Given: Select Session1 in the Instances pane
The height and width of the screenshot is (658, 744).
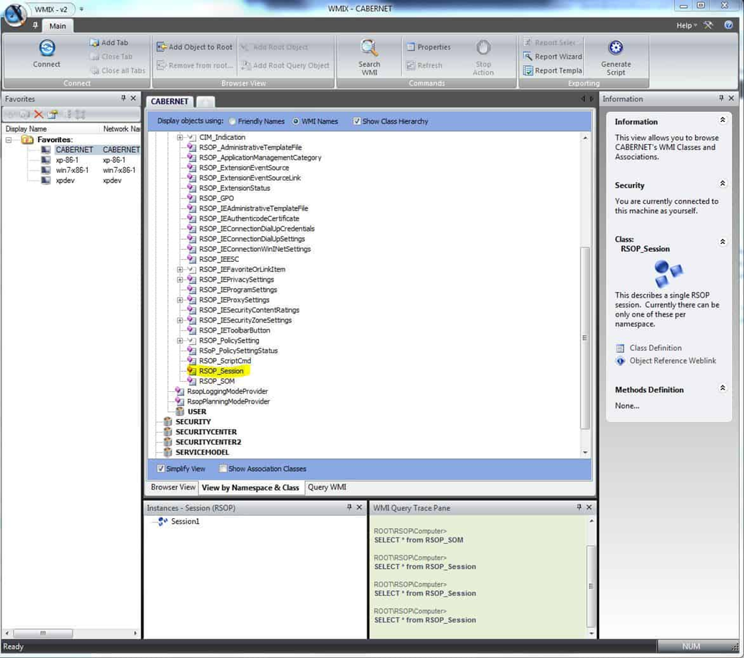Looking at the screenshot, I should [x=185, y=522].
